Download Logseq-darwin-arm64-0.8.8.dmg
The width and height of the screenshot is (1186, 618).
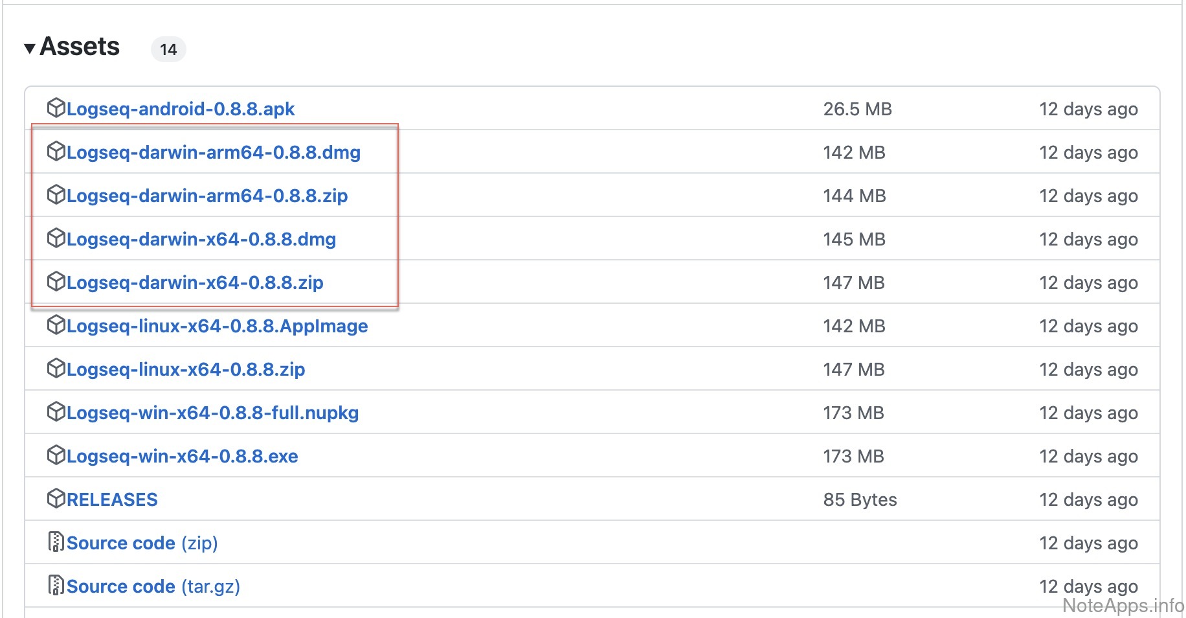pyautogui.click(x=213, y=152)
